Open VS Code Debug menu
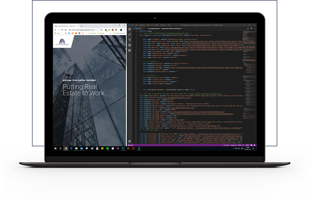This screenshot has width=312, height=200. point(157,25)
